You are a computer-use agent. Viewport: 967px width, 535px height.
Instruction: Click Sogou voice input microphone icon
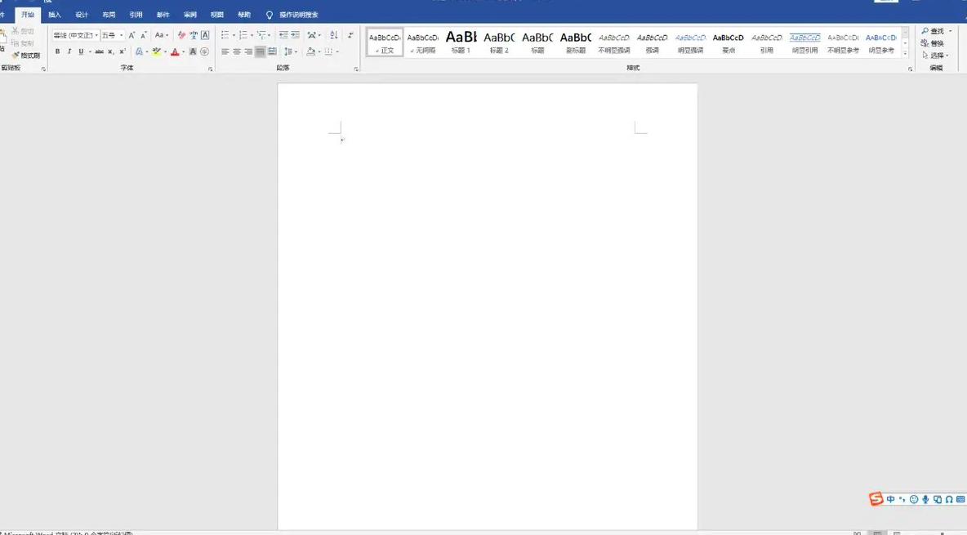[x=925, y=499]
